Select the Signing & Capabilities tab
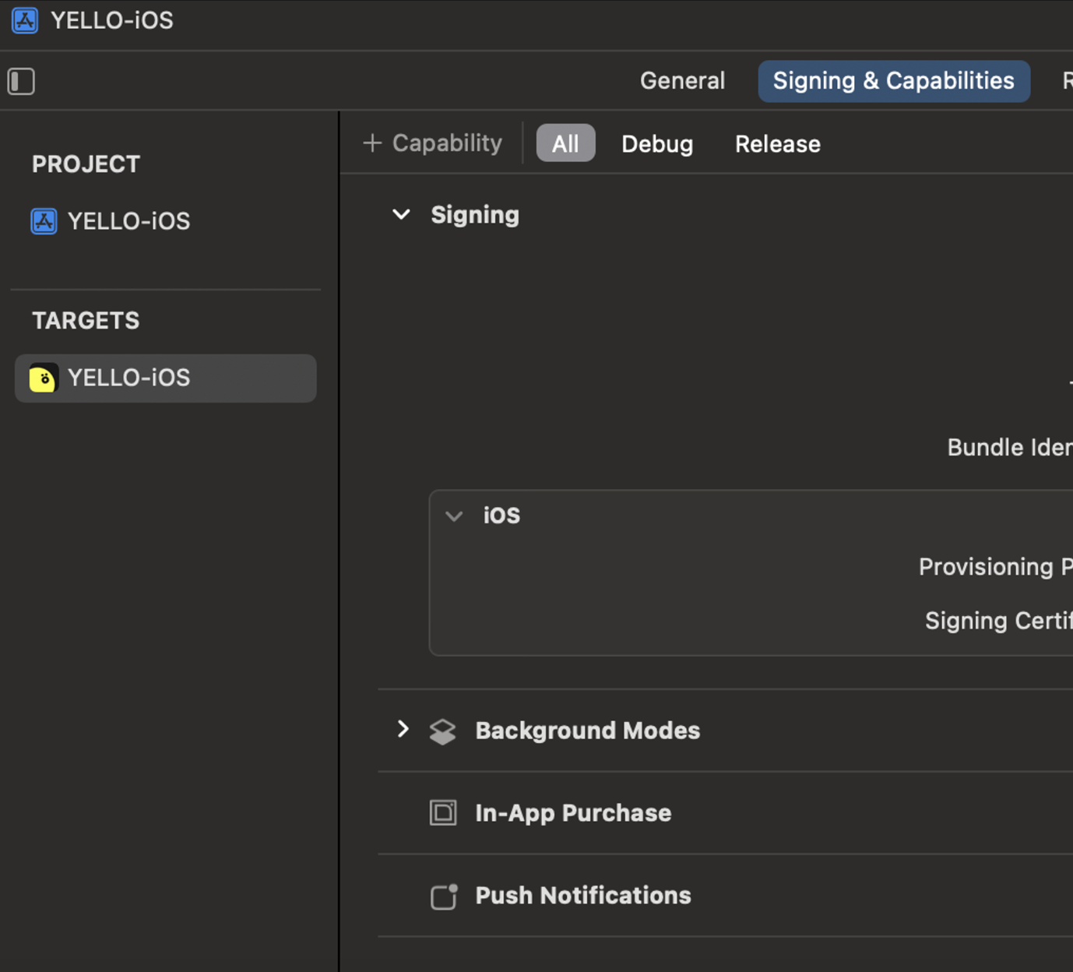The height and width of the screenshot is (972, 1073). [x=894, y=81]
